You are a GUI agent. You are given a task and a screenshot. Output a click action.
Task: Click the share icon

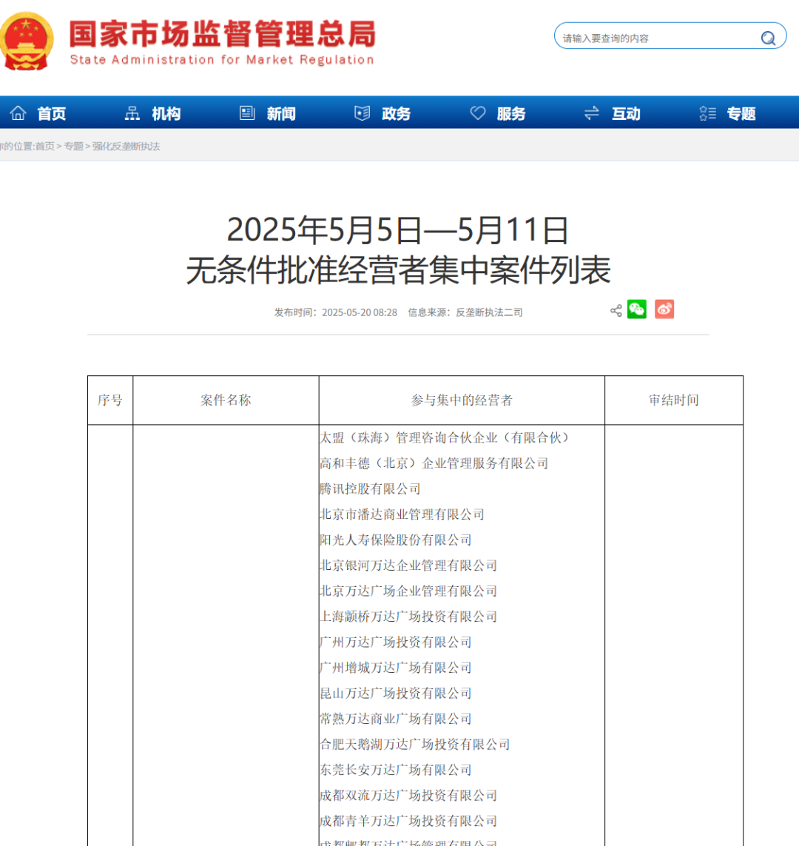[x=616, y=310]
